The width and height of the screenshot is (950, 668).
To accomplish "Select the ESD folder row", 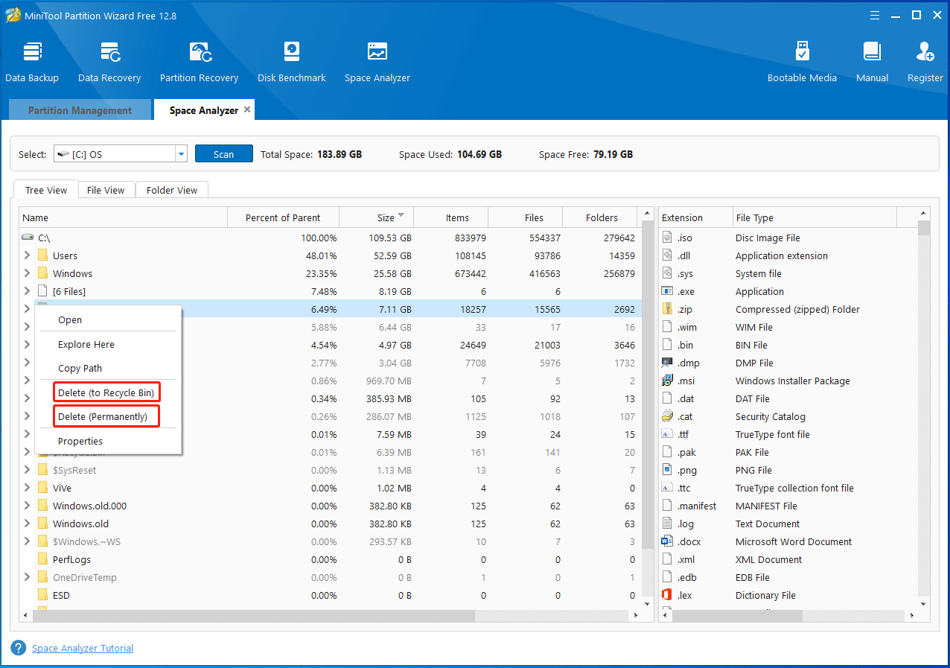I will click(x=330, y=595).
